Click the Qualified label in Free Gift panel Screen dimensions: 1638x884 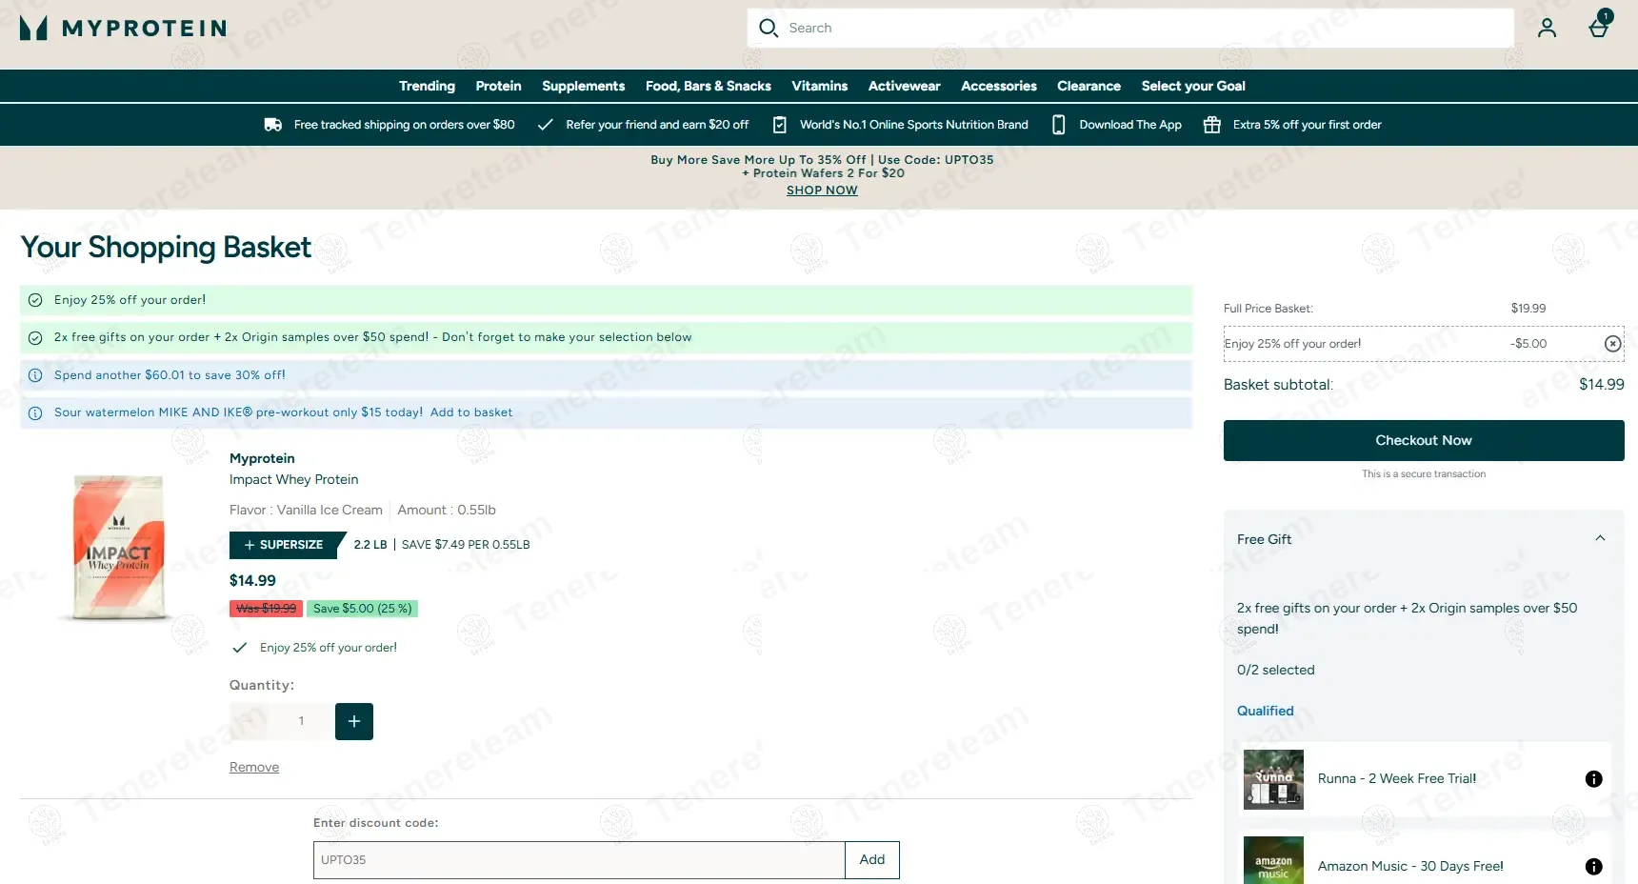[x=1265, y=712]
